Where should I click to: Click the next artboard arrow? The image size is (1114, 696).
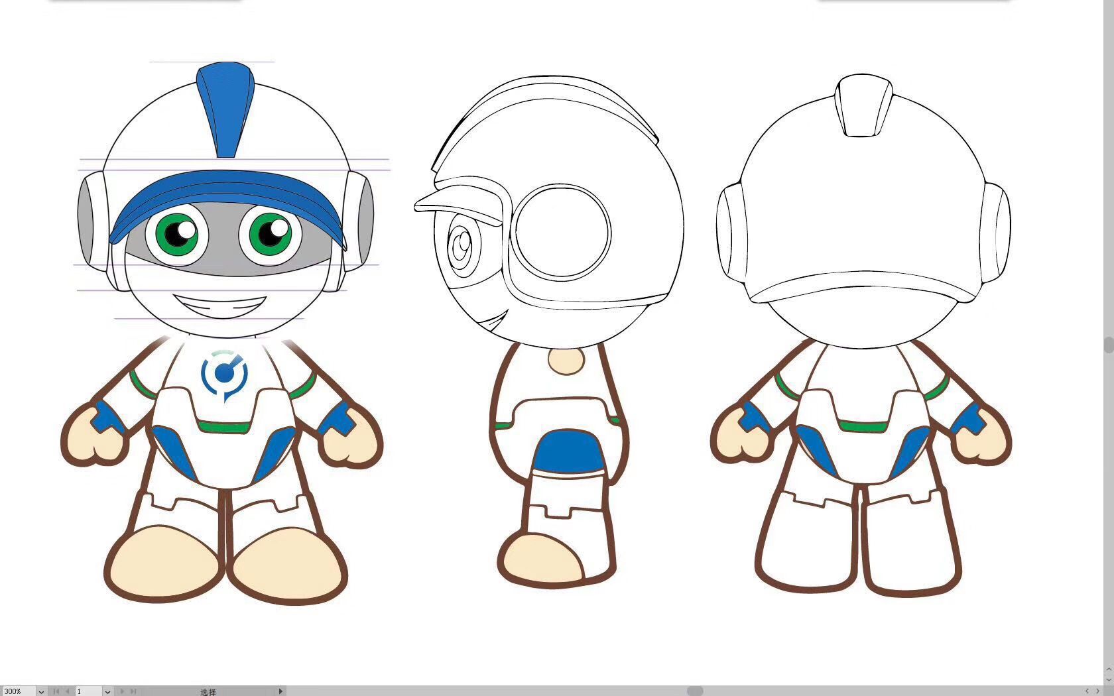pos(122,691)
